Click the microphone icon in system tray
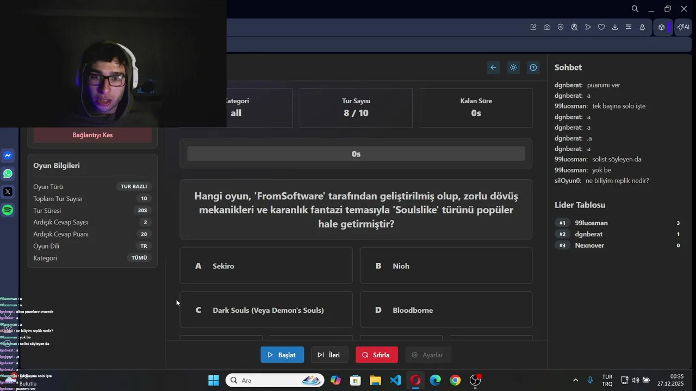Screen dimensions: 696x391 [x=590, y=380]
